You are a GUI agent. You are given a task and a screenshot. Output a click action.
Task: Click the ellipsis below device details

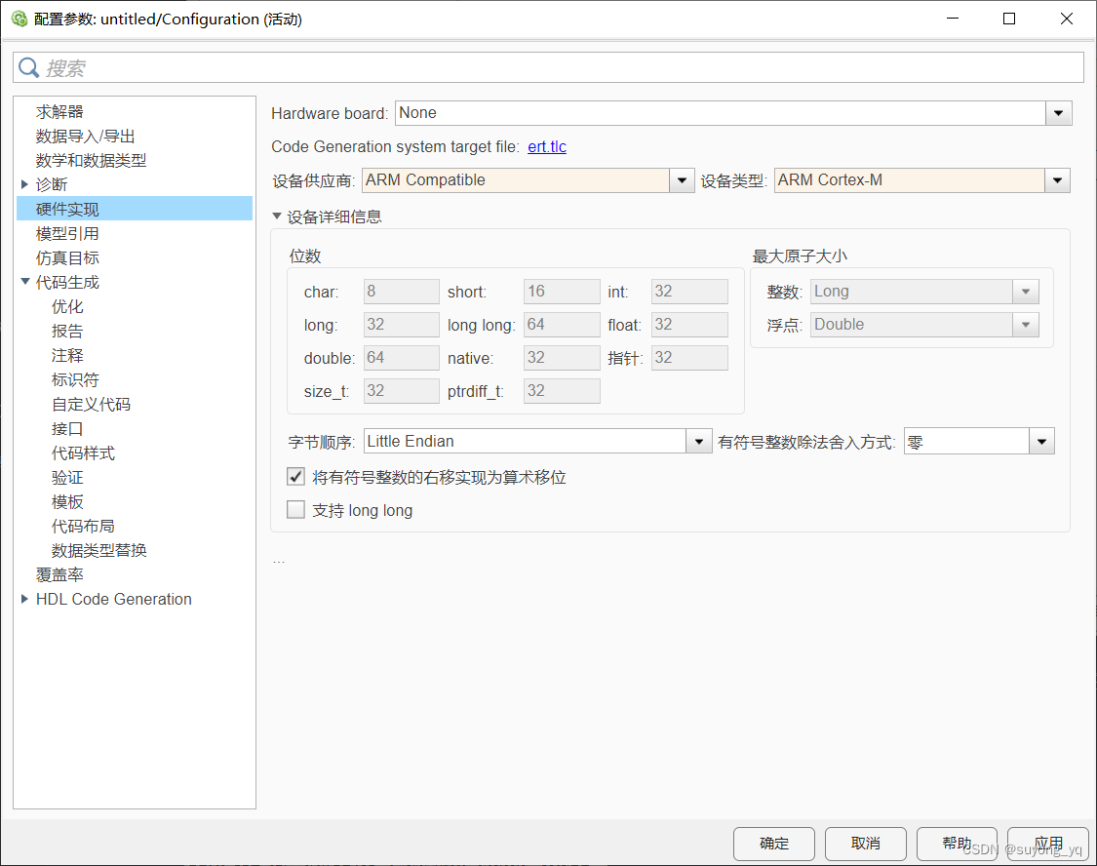pyautogui.click(x=279, y=561)
